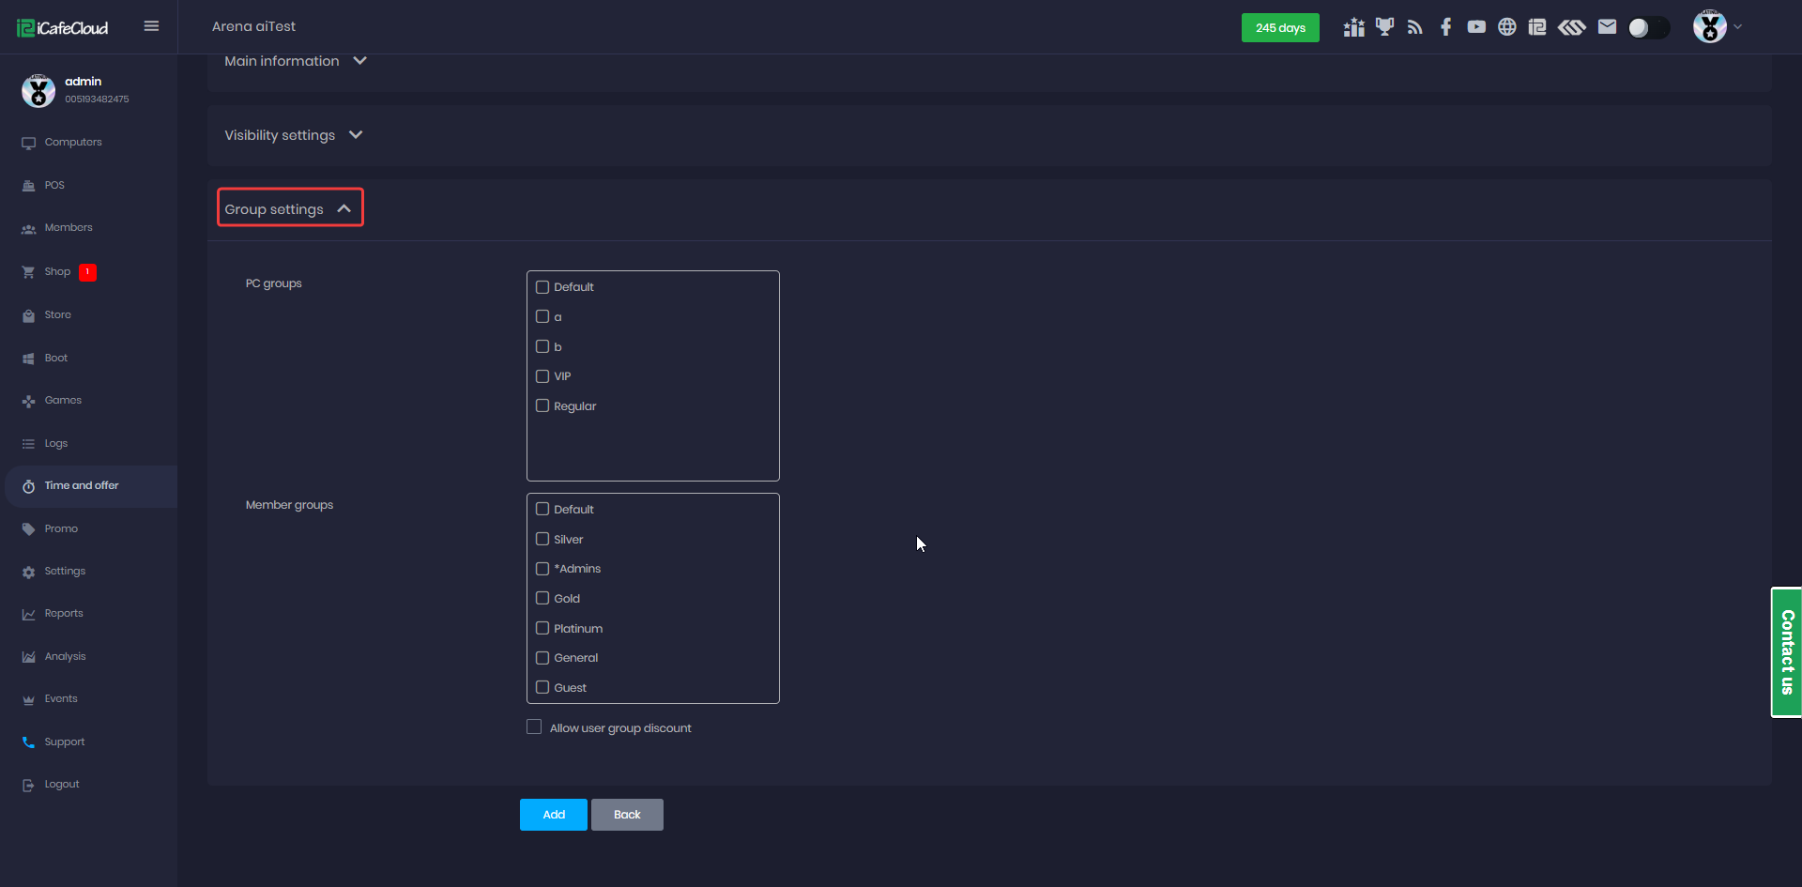This screenshot has width=1802, height=887.
Task: Click the Back button
Action: 627,815
